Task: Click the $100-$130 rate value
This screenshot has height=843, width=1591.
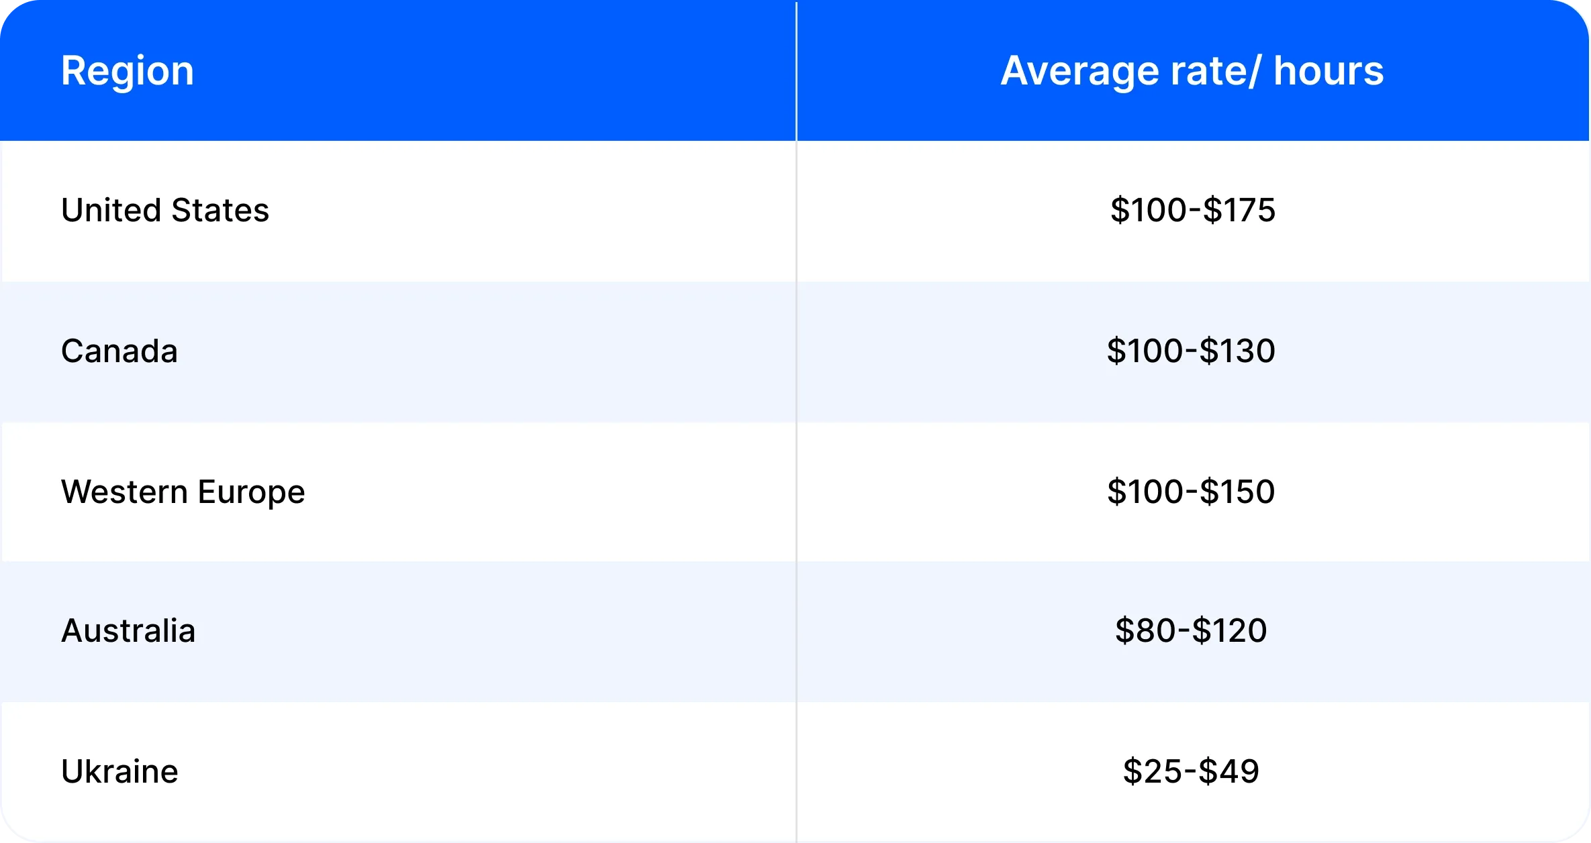Action: point(1192,351)
